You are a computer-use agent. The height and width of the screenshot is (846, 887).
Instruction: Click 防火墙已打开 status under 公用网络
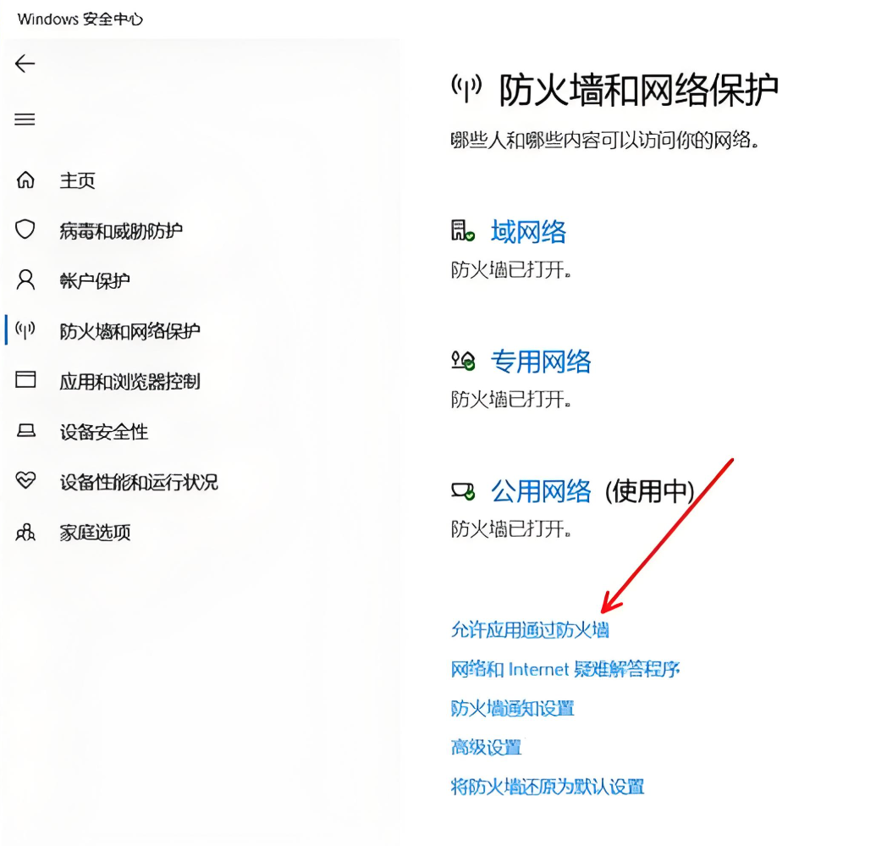(x=511, y=529)
